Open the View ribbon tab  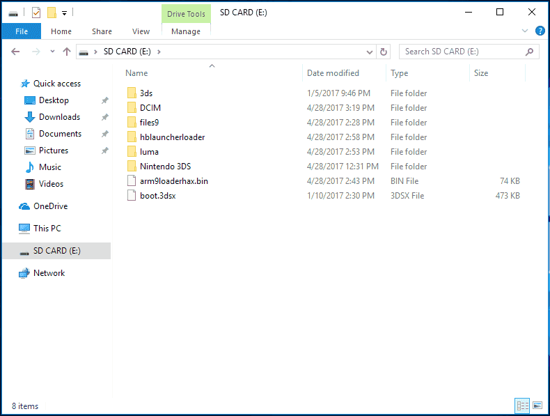coord(141,31)
